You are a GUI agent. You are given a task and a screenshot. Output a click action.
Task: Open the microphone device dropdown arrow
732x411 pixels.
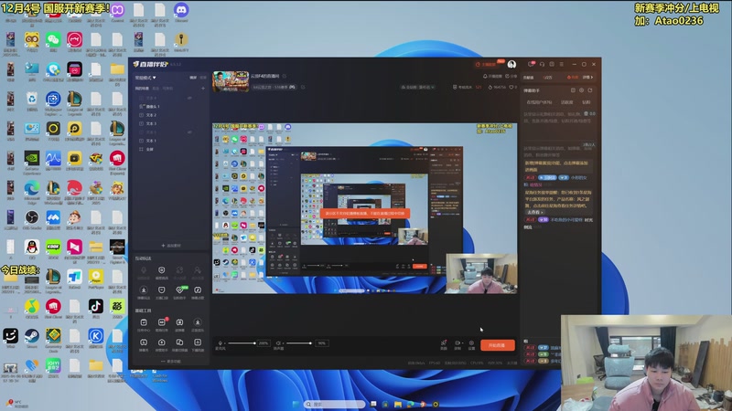(x=225, y=343)
